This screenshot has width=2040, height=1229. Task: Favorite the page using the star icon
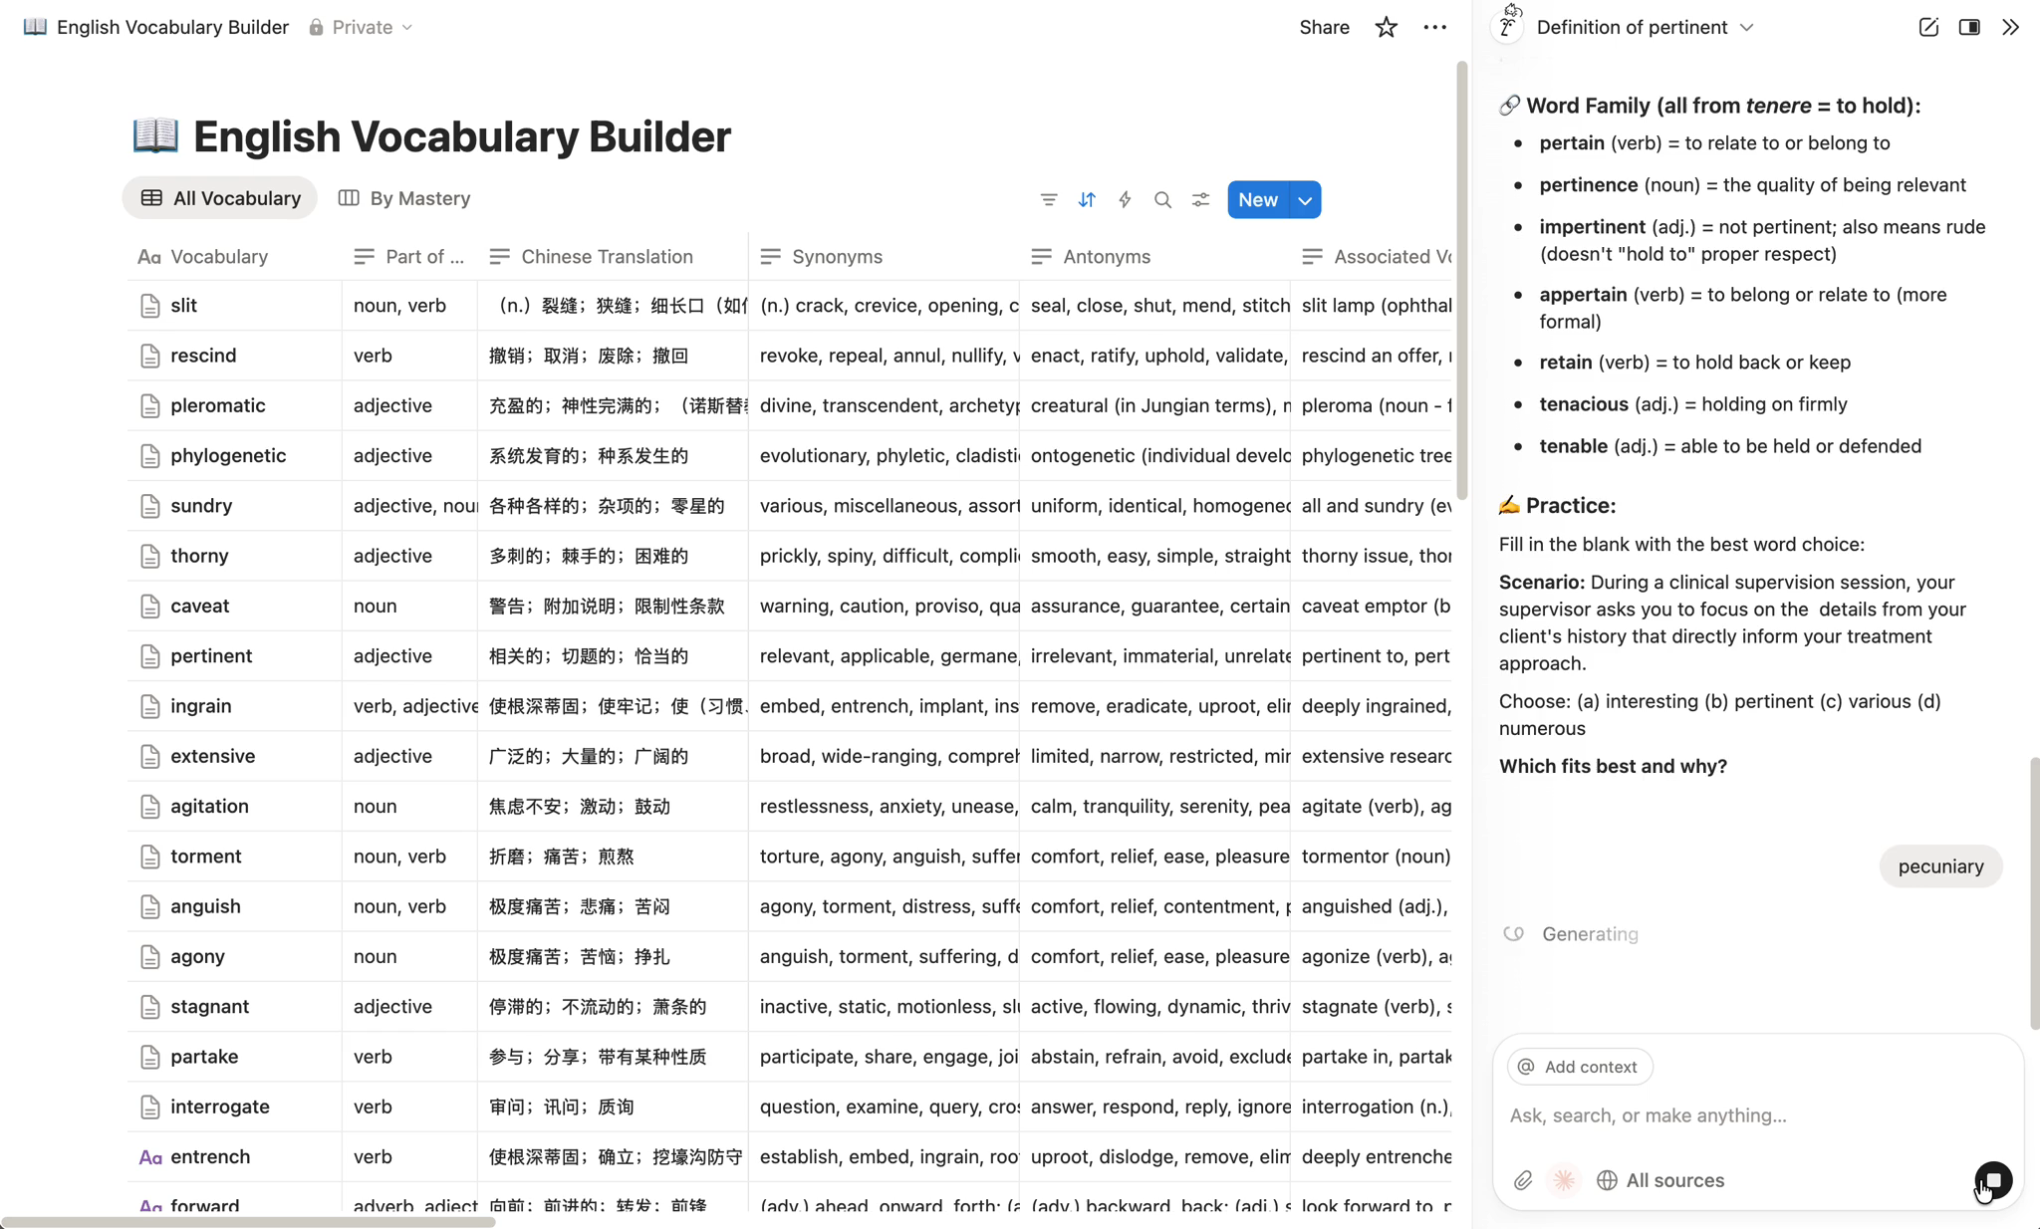(x=1385, y=27)
